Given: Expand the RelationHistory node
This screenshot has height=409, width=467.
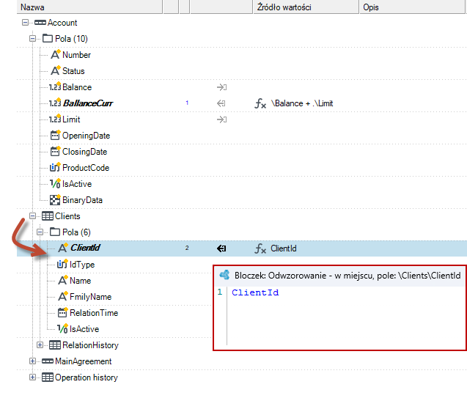Looking at the screenshot, I should [40, 345].
